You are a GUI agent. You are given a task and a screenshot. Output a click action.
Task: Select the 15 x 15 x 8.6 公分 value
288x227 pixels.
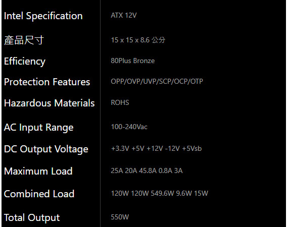click(138, 40)
